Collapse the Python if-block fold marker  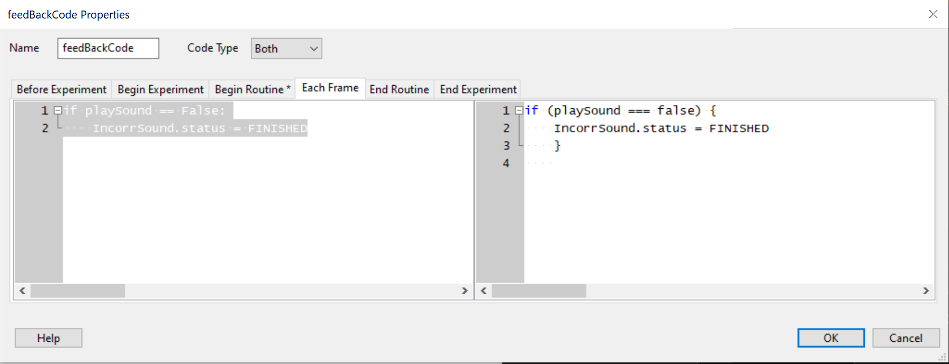(x=58, y=110)
